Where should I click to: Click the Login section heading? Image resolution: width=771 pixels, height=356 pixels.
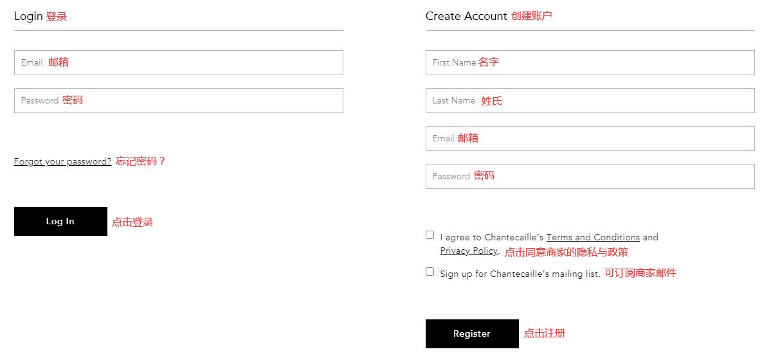(x=28, y=16)
